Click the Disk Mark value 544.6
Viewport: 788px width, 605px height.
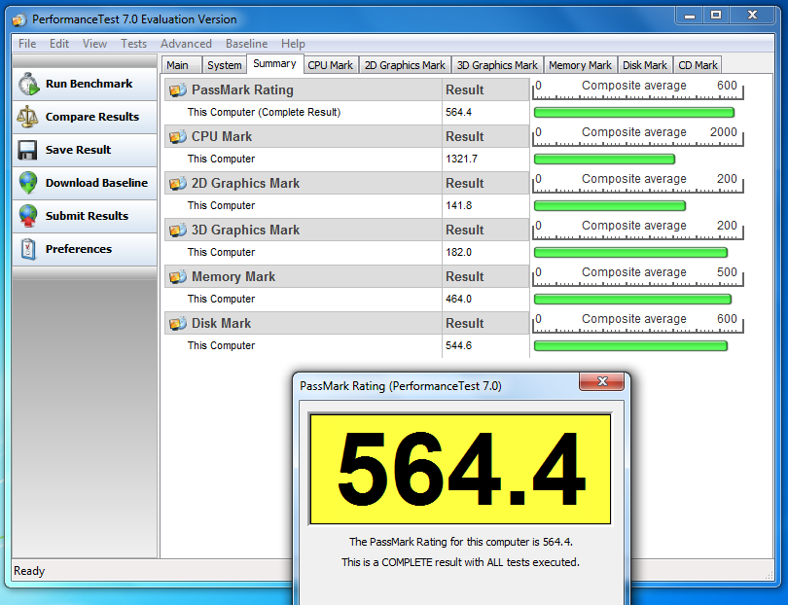[x=458, y=346]
